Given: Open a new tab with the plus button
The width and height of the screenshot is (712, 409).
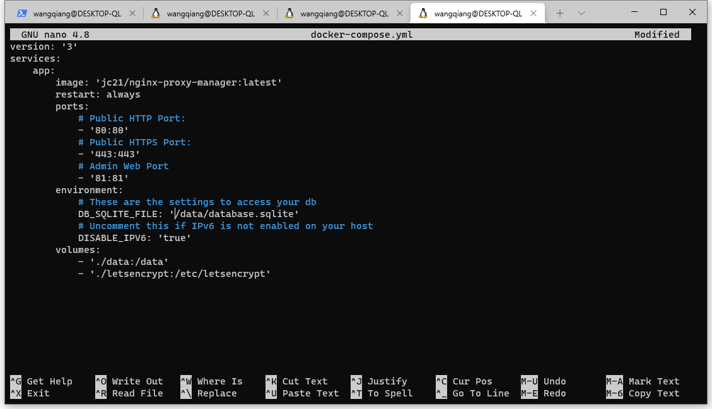Looking at the screenshot, I should click(x=559, y=13).
